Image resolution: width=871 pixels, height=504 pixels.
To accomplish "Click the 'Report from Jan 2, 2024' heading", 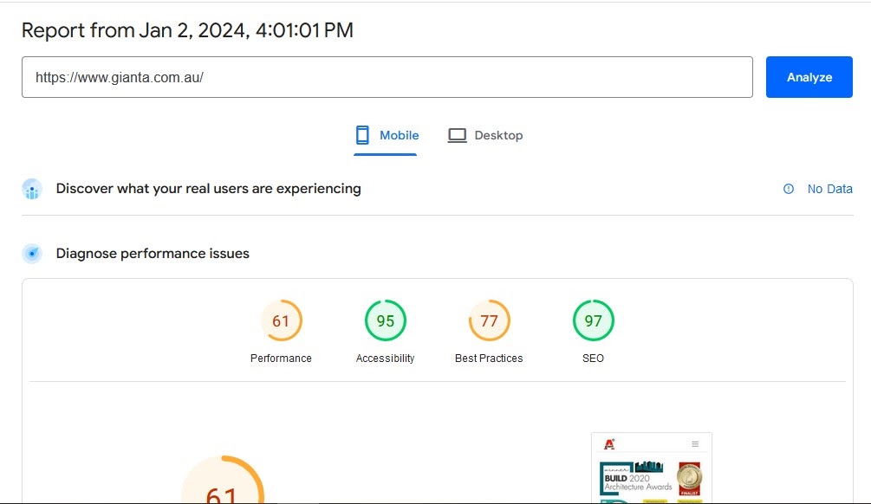I will 187,30.
